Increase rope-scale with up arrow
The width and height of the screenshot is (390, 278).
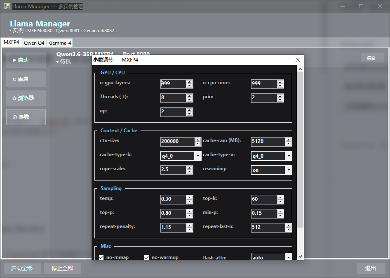(190, 168)
